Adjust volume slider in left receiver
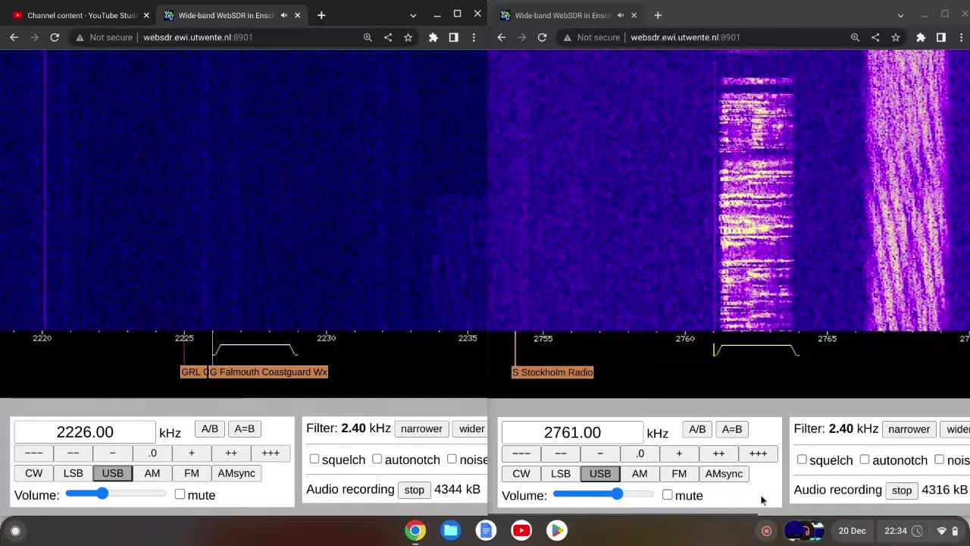The image size is (970, 546). (116, 494)
